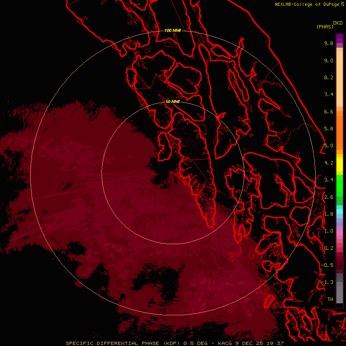The image size is (346, 346).
Task: Click the 8.2 legend value
Action: (329, 77)
